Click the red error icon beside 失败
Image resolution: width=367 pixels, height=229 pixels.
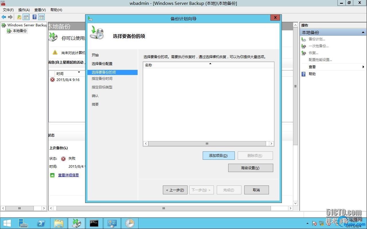[63, 159]
